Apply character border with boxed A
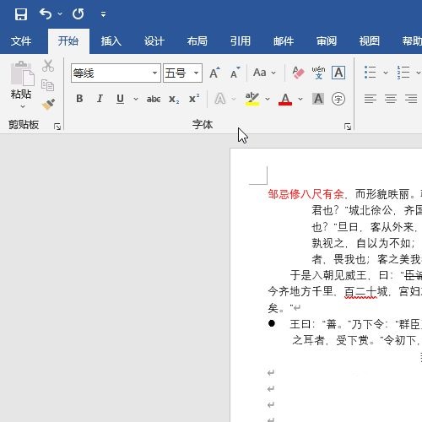The image size is (422, 422). (338, 73)
